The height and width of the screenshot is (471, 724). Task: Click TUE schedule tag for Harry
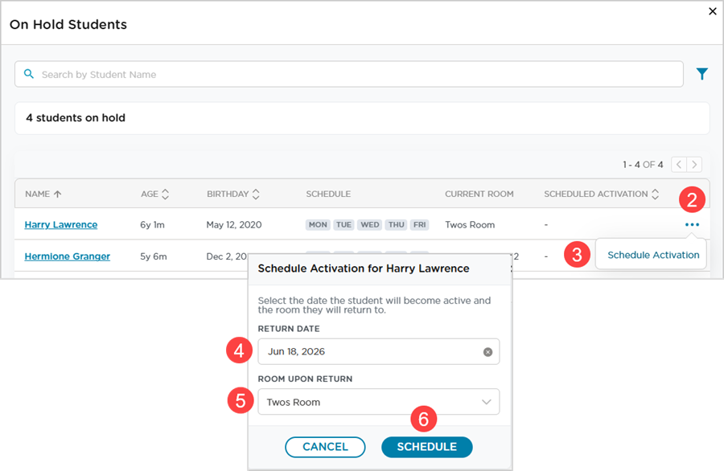[343, 225]
